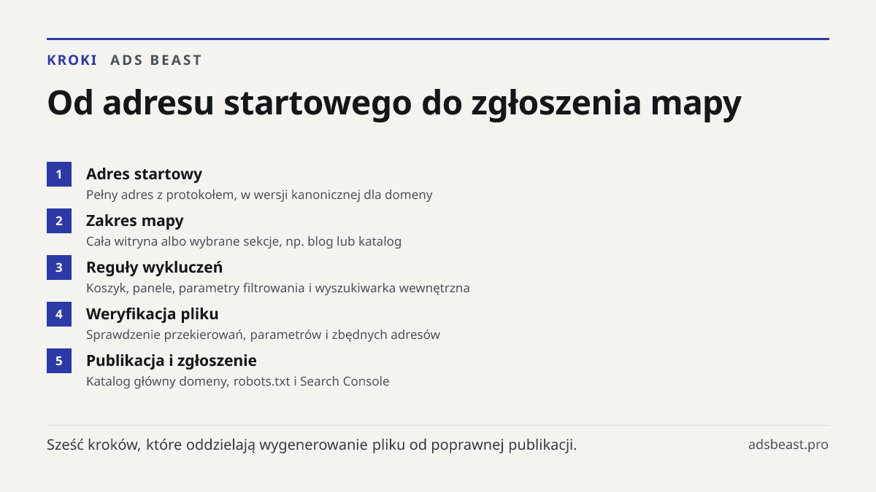The height and width of the screenshot is (492, 876).
Task: Click the footer sentence 'Sześć kroków, które oddzielają'
Action: click(312, 445)
